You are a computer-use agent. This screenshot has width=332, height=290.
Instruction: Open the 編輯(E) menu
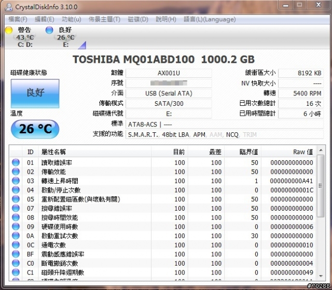45,19
